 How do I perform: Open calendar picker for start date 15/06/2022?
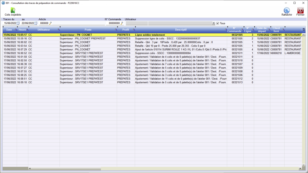point(18,23)
